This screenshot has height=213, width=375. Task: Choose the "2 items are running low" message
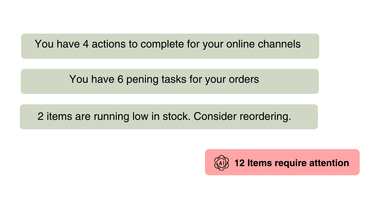tap(164, 116)
